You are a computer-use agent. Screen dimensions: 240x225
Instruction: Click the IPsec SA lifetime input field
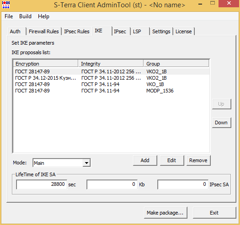pos(183,184)
